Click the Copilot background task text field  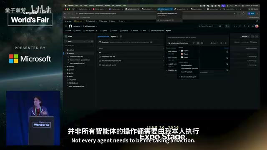click(197, 37)
